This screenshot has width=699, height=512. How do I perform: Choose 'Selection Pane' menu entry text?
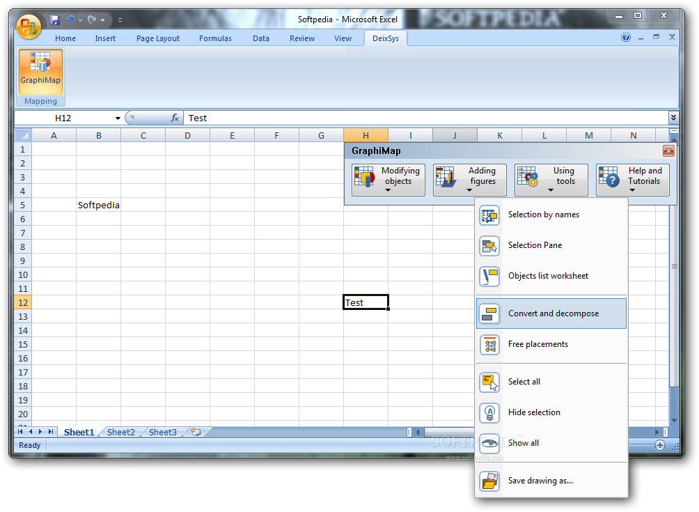click(x=535, y=245)
